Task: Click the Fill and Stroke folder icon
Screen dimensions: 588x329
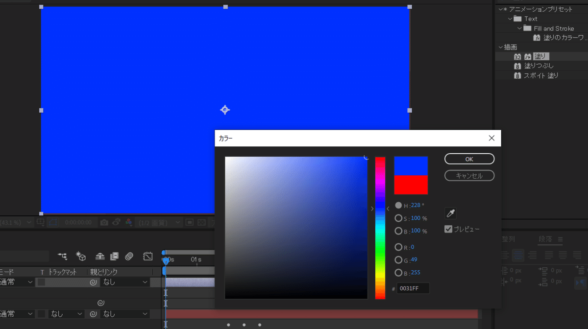Action: click(527, 28)
